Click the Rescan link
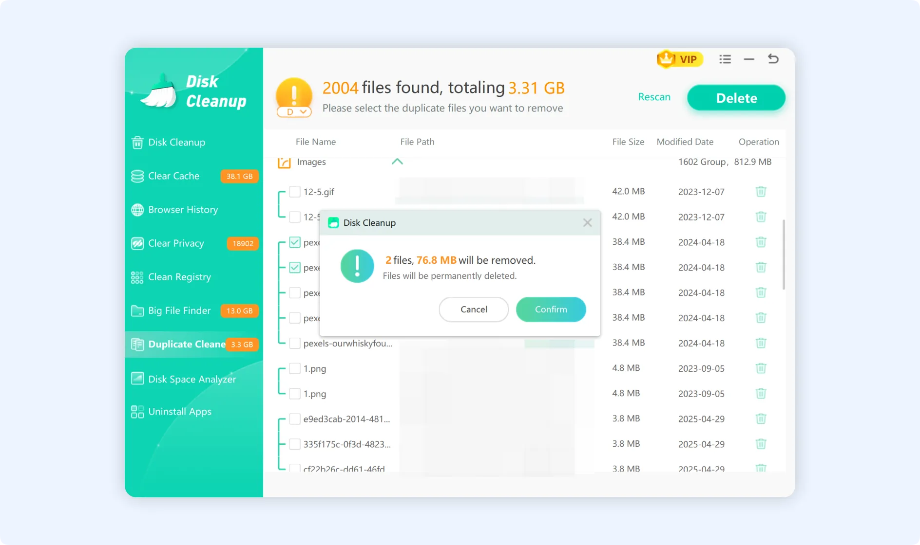 pyautogui.click(x=654, y=97)
